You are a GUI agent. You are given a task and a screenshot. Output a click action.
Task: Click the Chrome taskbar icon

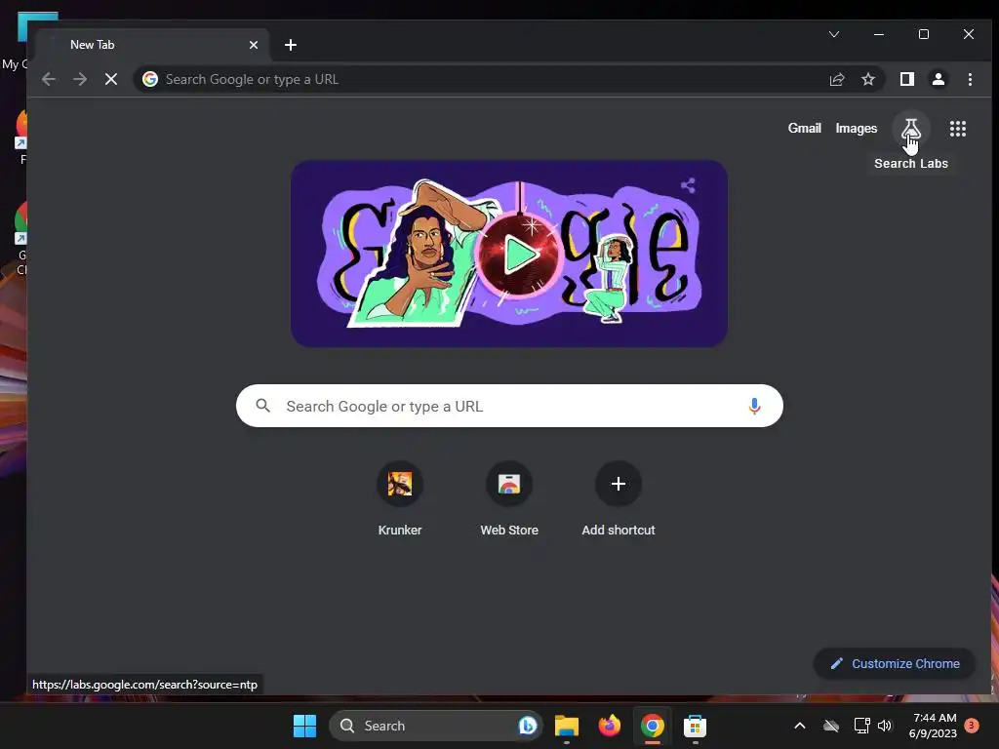click(653, 726)
